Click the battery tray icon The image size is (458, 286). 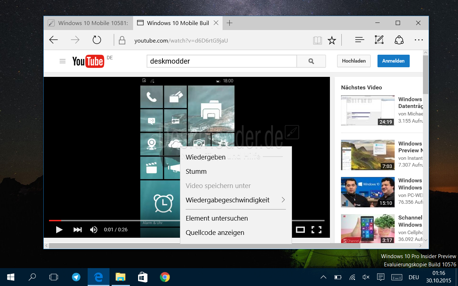pyautogui.click(x=338, y=277)
